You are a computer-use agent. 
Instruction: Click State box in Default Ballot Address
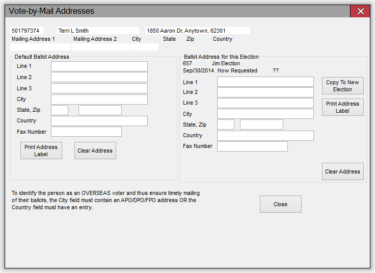tap(60, 110)
